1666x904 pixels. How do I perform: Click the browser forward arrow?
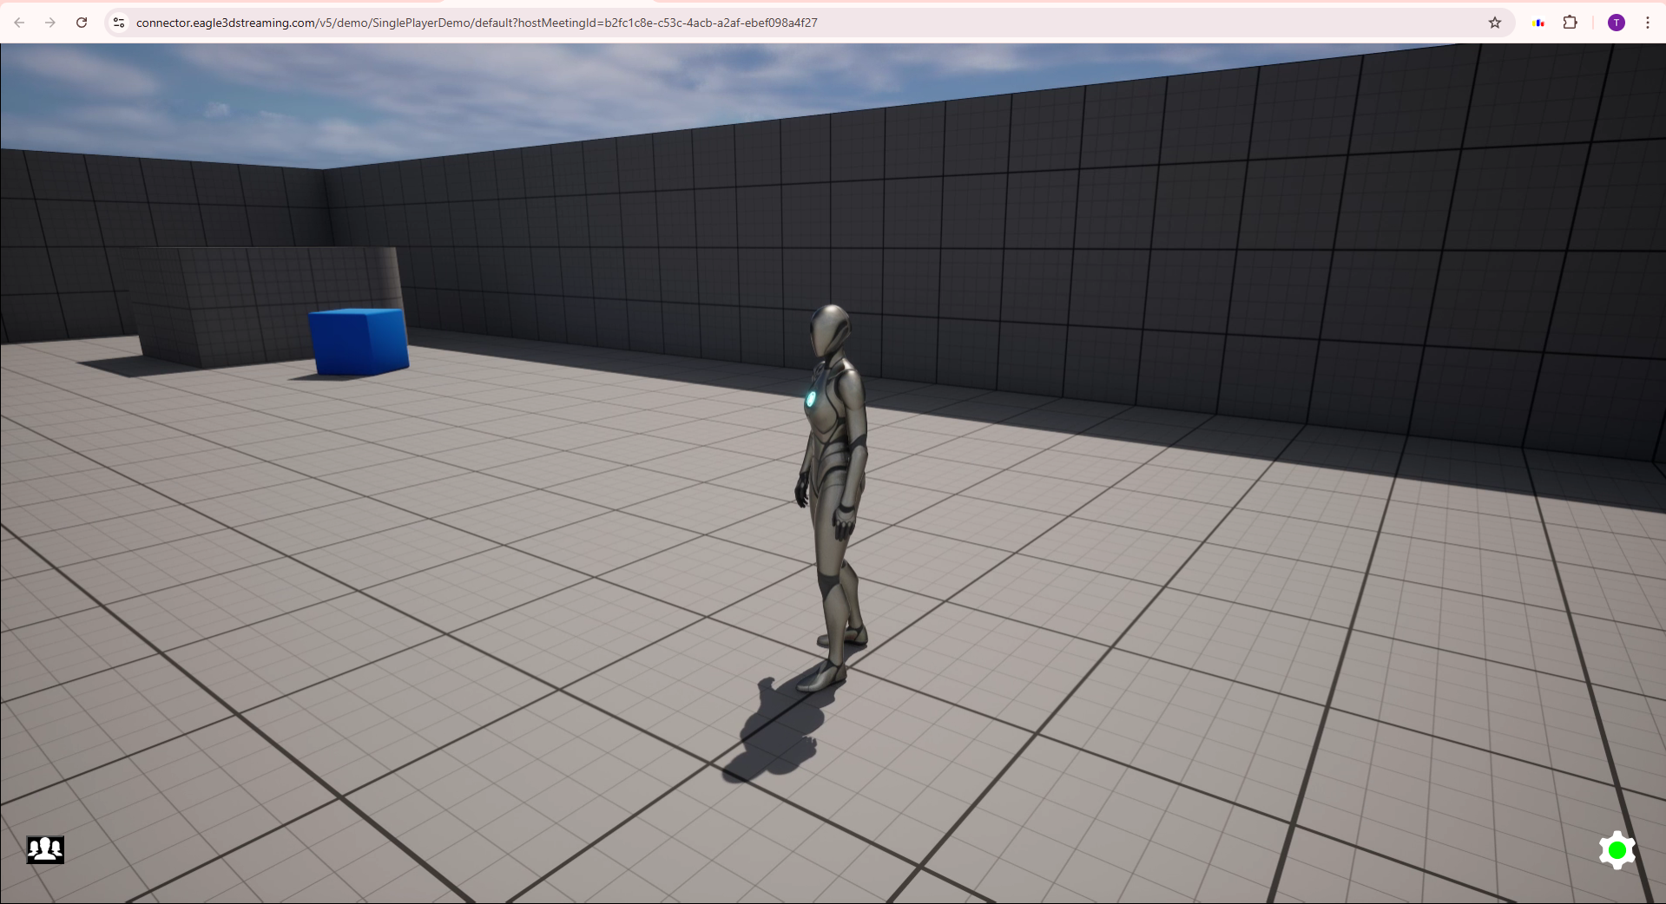pos(50,23)
